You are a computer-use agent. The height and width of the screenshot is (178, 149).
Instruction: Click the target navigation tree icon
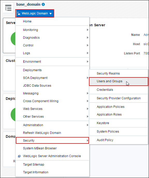point(8,8)
